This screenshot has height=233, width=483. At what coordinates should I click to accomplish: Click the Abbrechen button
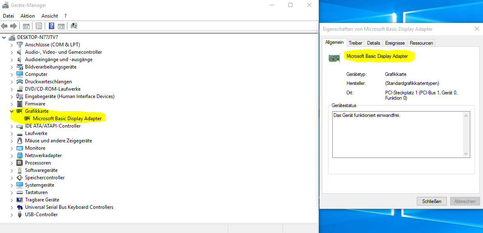coord(465,201)
